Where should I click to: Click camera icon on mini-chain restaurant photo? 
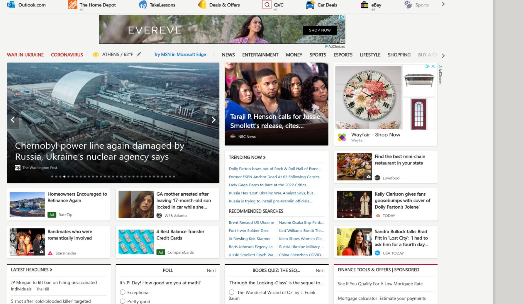coord(369,177)
